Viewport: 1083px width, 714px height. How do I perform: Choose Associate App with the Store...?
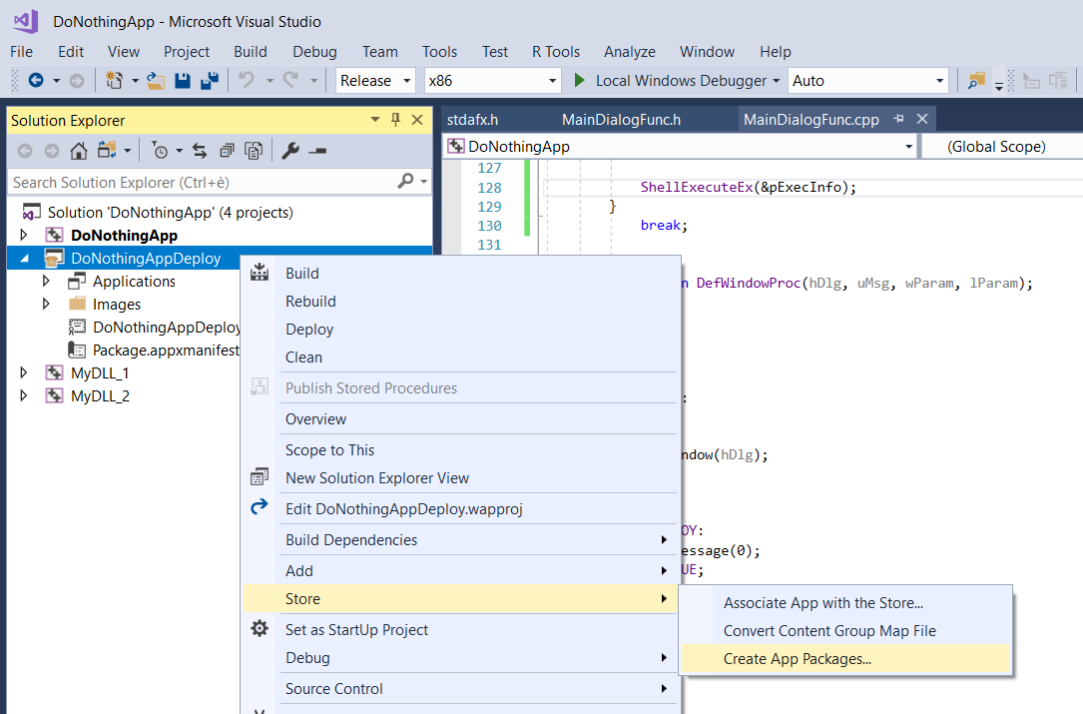coord(845,603)
